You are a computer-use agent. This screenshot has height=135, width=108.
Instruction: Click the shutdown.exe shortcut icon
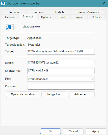click(x=9, y=27)
